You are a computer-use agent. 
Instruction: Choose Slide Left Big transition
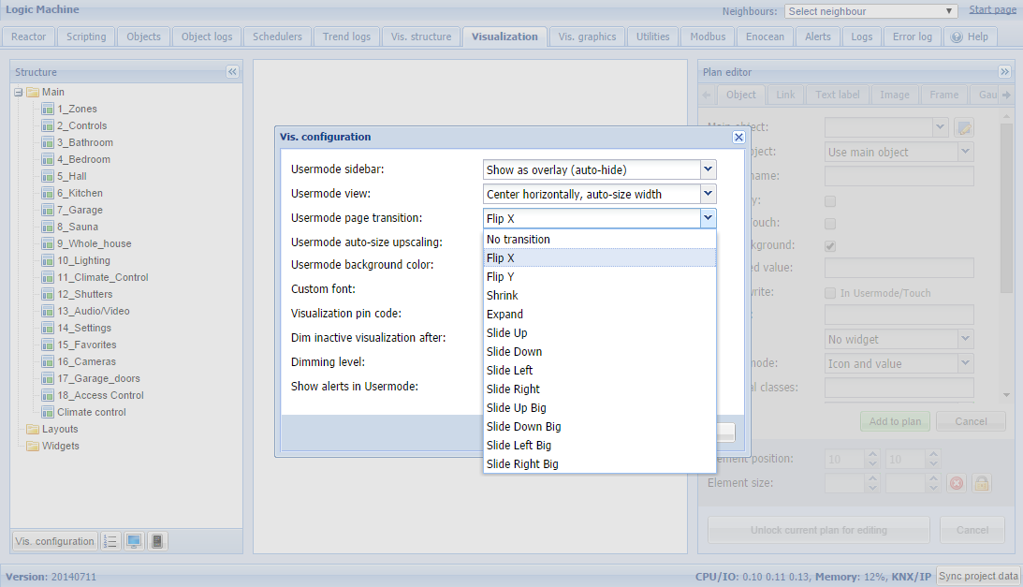click(x=600, y=446)
